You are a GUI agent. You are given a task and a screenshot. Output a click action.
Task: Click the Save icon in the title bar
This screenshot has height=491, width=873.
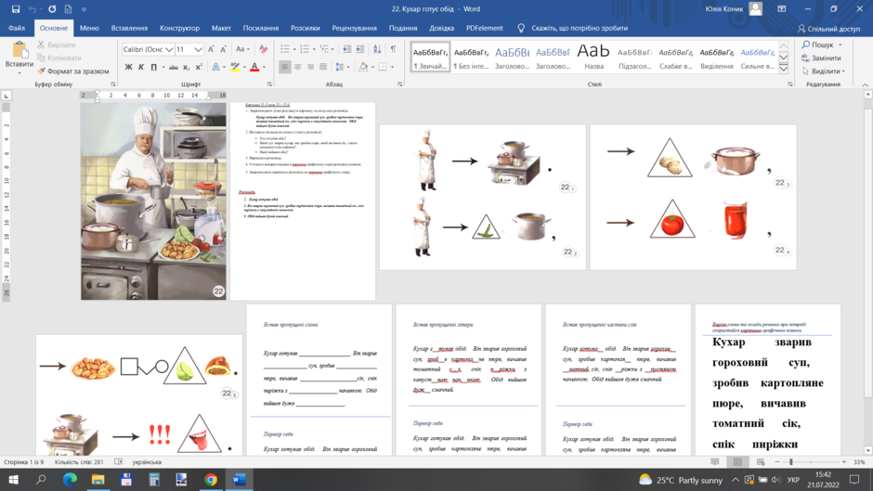coord(16,9)
